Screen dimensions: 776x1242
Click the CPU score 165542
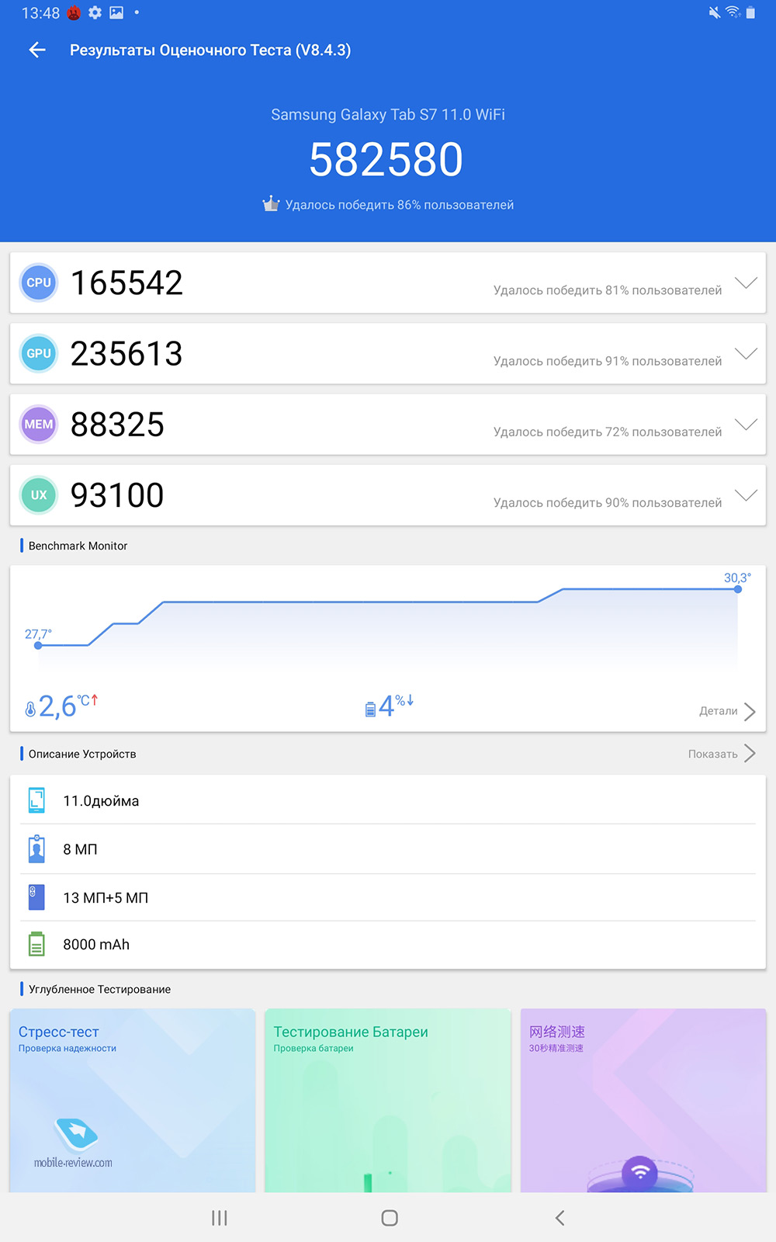[x=126, y=283]
